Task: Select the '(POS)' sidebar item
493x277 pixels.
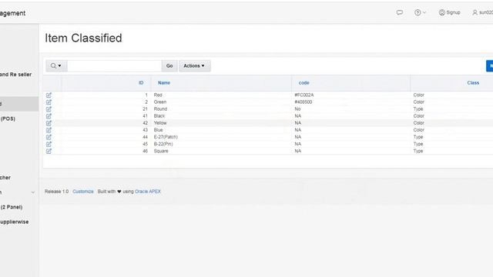Action: 8,118
